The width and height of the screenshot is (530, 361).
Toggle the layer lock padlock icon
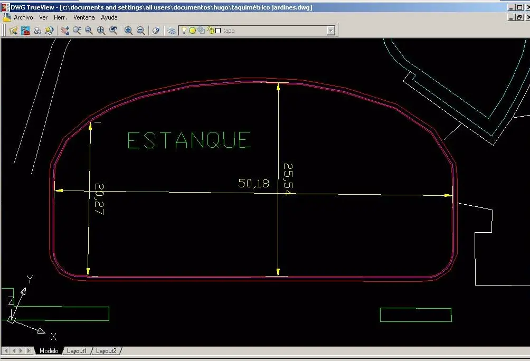(211, 31)
